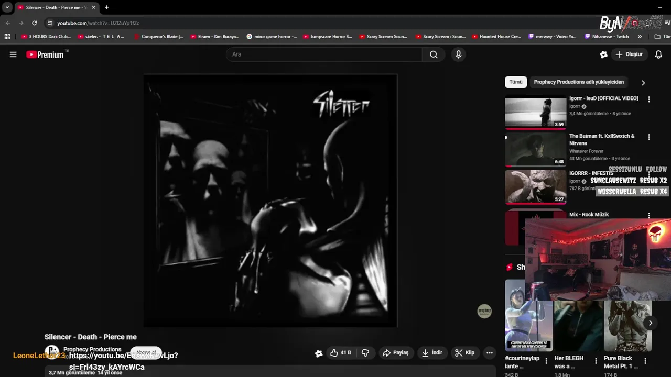Viewport: 671px width, 377px height.
Task: Play the IGORRR - INFESTIS thumbnail
Action: (x=535, y=187)
